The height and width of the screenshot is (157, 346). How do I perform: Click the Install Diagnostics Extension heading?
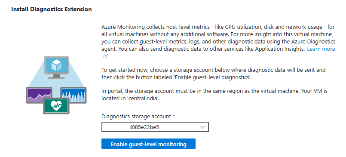(x=52, y=9)
